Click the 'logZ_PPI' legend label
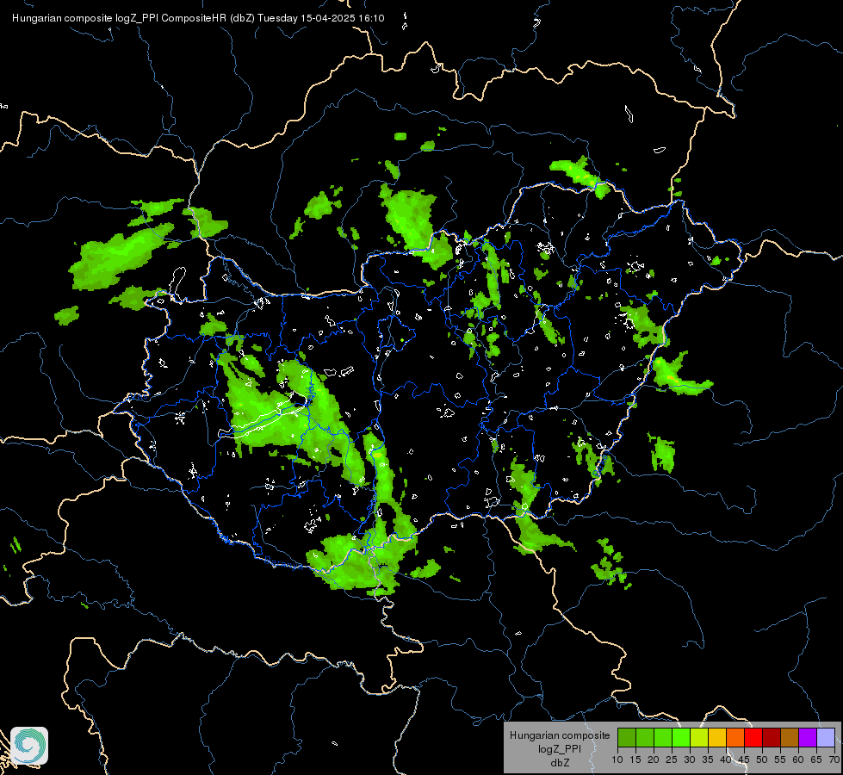 click(560, 748)
